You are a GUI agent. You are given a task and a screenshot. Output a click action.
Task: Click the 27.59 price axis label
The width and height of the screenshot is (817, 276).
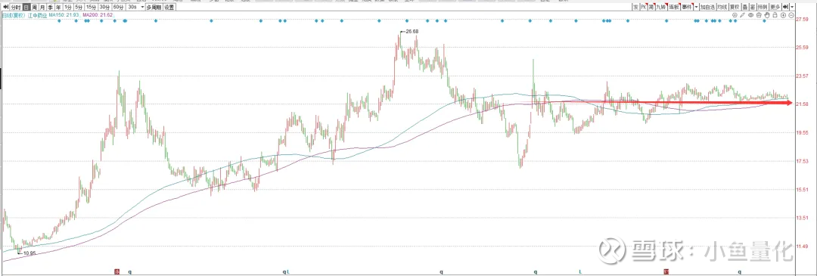click(x=801, y=20)
